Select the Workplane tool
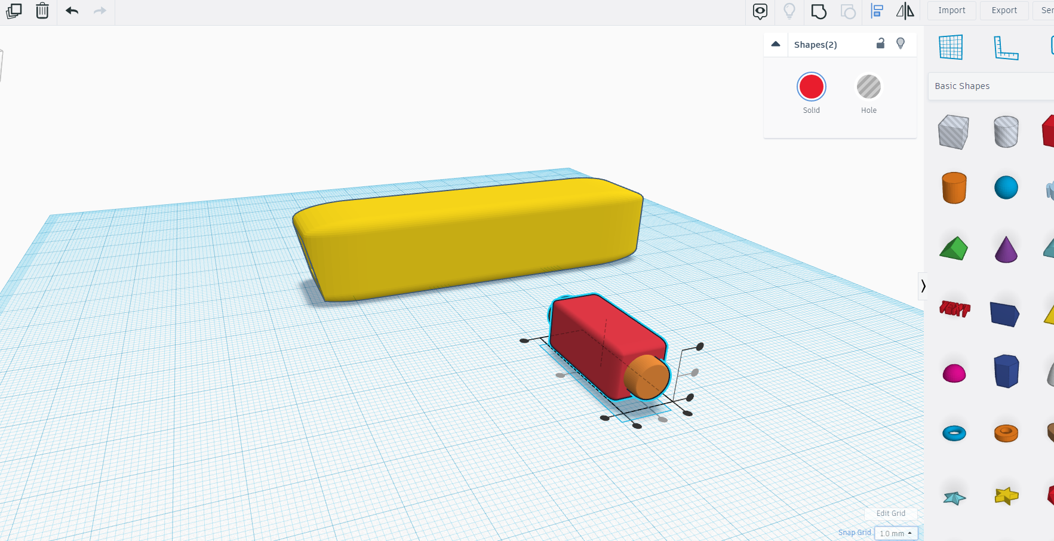 pyautogui.click(x=951, y=47)
